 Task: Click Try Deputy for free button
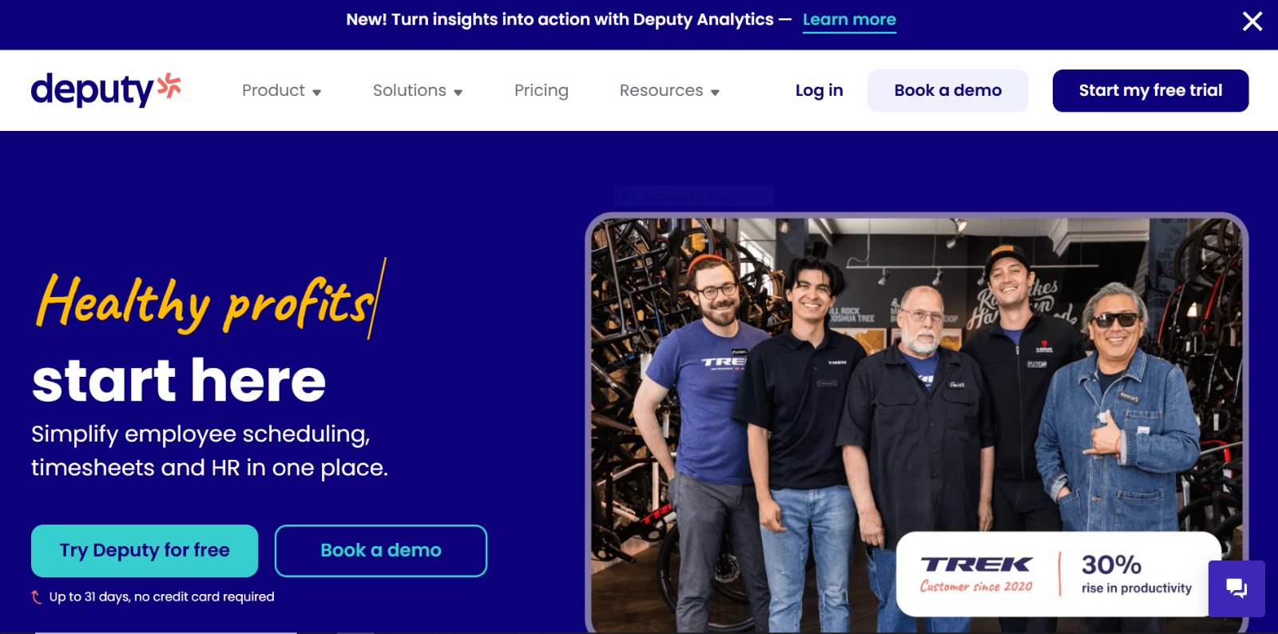(145, 550)
